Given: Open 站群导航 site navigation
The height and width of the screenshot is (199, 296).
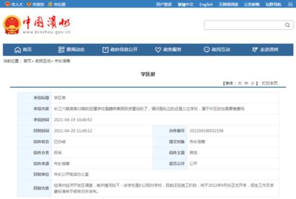Looking at the screenshot, I should 273,4.
